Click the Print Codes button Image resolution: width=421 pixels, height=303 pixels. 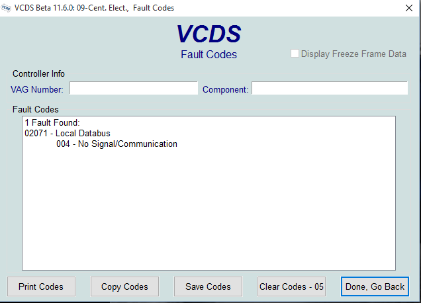[41, 286]
